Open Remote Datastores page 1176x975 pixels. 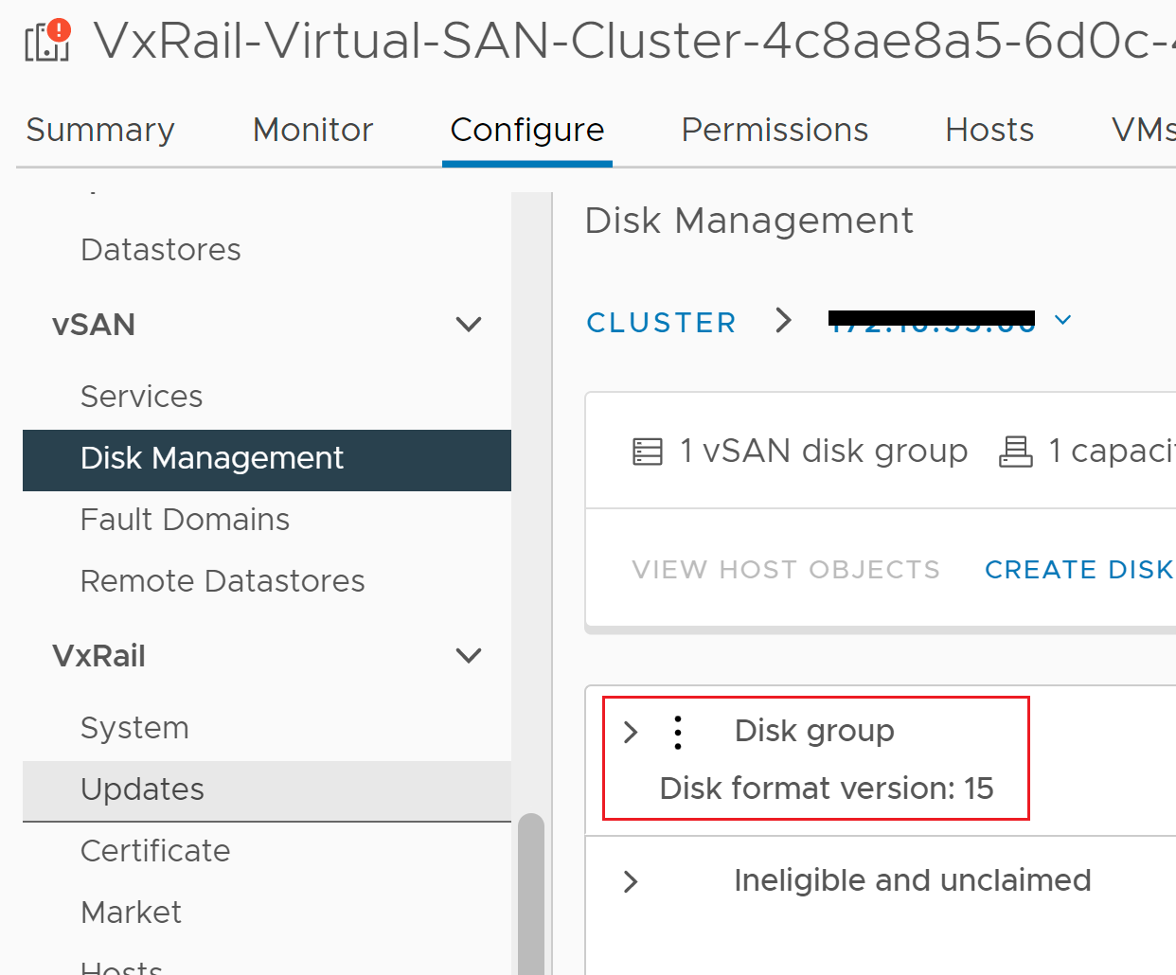(x=223, y=581)
